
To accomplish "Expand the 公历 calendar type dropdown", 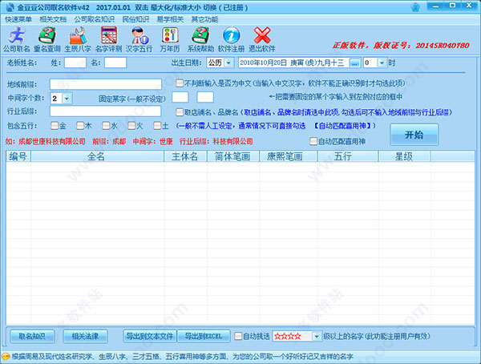I will click(228, 63).
